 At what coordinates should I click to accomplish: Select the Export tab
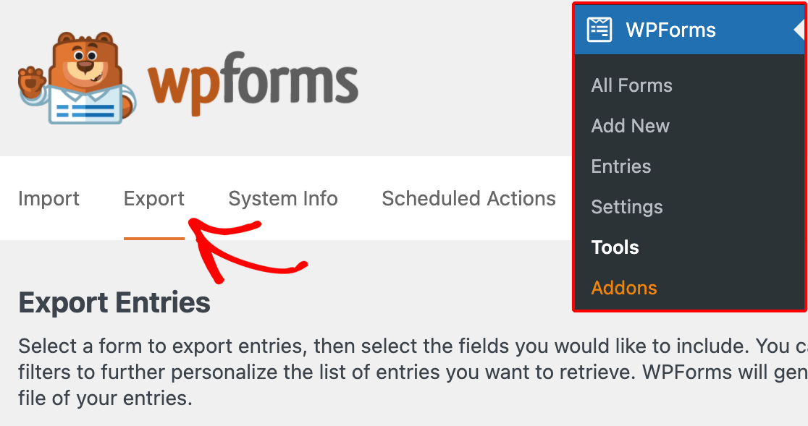[154, 199]
